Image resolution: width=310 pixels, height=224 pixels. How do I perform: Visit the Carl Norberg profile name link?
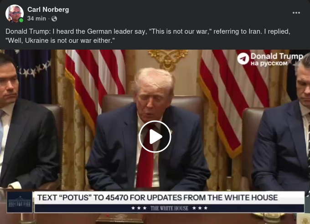pyautogui.click(x=48, y=10)
